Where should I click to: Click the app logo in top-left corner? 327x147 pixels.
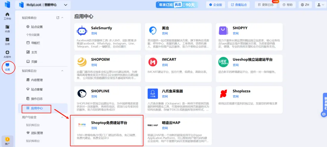(x=7, y=4)
